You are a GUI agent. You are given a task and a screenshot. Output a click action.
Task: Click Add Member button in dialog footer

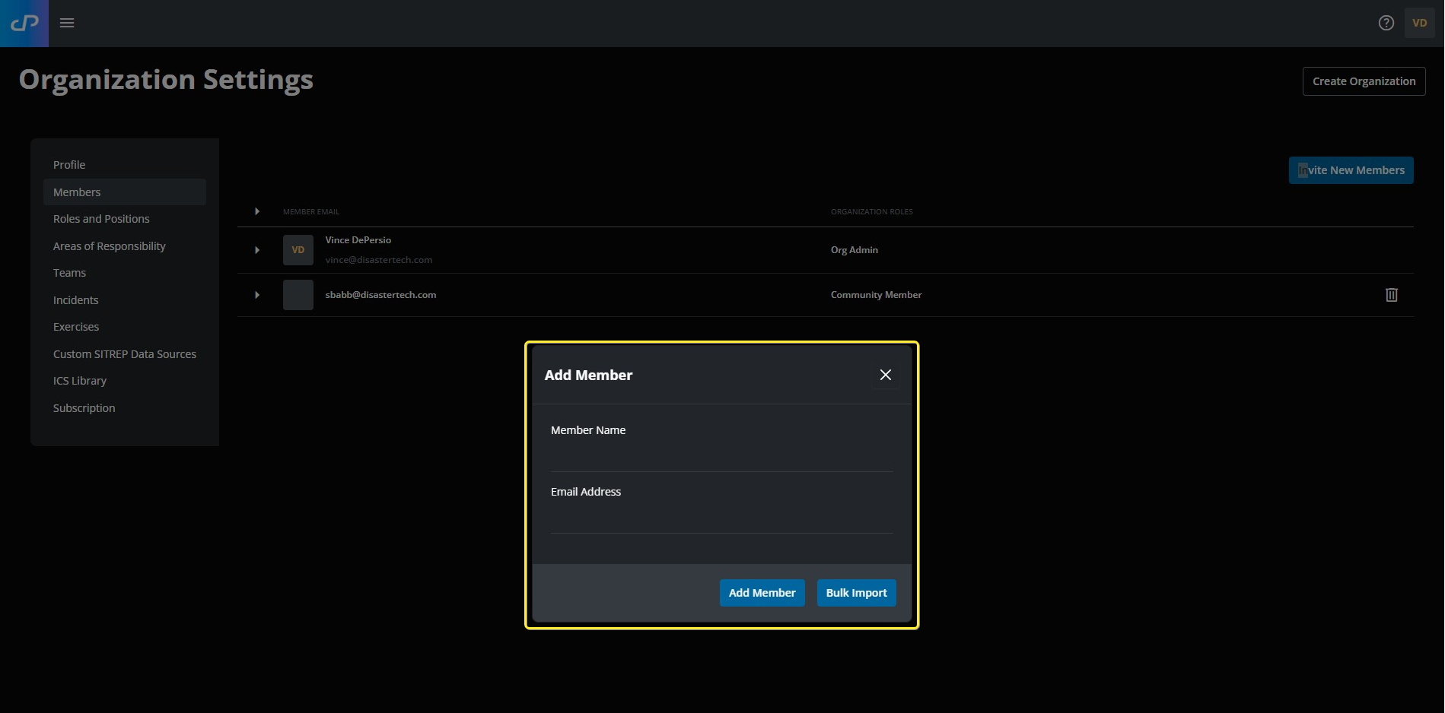[x=762, y=593]
